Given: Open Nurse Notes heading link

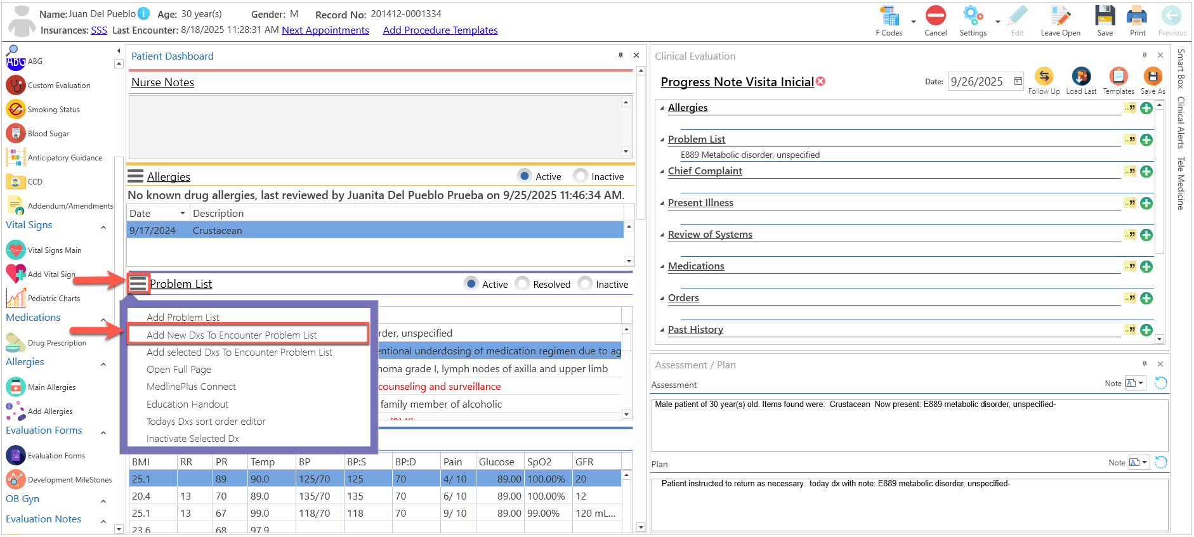Looking at the screenshot, I should (x=162, y=82).
